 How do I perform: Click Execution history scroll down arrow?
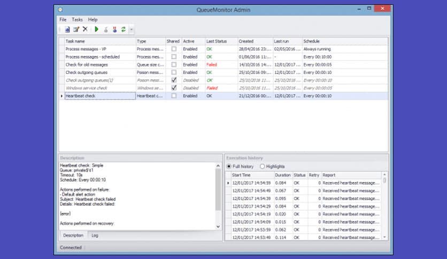[384, 237]
